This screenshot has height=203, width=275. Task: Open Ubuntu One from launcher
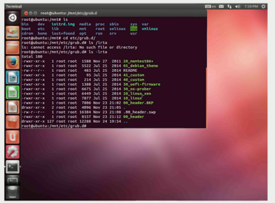pyautogui.click(x=12, y=136)
